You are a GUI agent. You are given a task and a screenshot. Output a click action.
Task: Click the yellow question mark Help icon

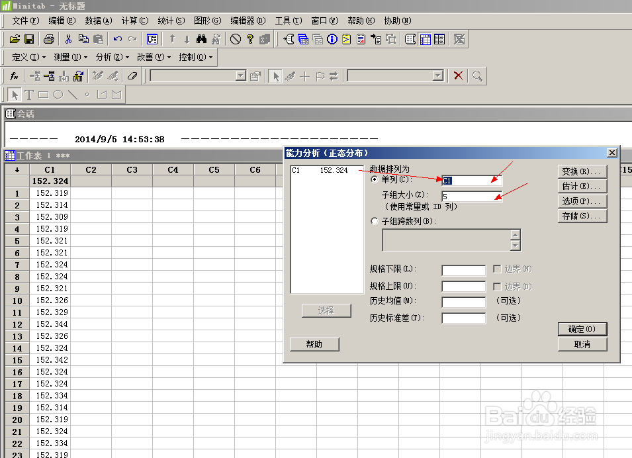[250, 39]
